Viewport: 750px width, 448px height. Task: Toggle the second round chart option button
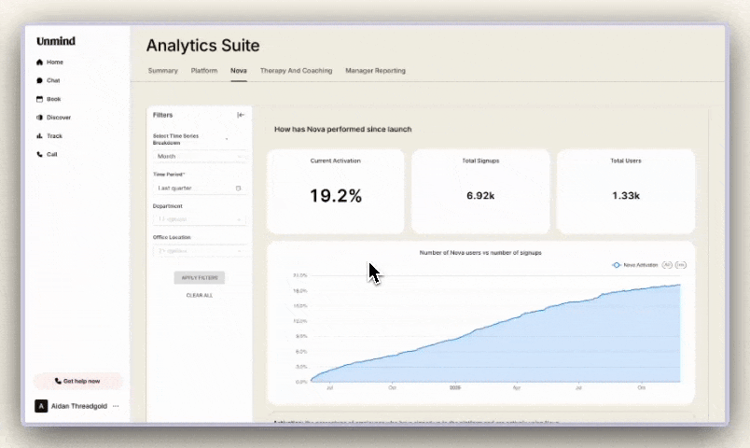pos(681,265)
